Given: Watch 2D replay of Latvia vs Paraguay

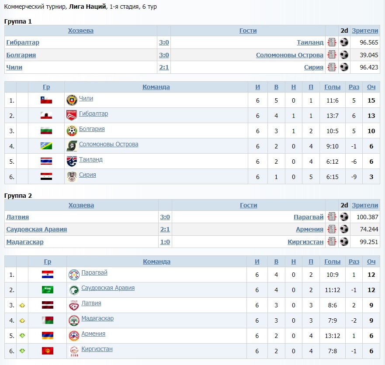Looking at the screenshot, I should pos(344,217).
